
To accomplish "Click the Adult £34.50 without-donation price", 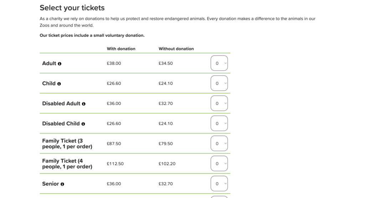I will point(166,63).
